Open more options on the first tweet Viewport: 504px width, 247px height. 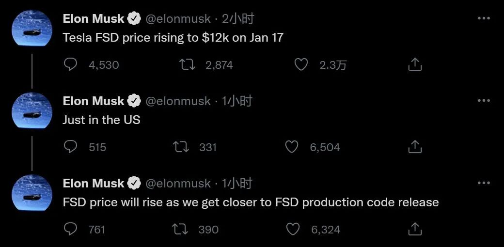(x=484, y=18)
